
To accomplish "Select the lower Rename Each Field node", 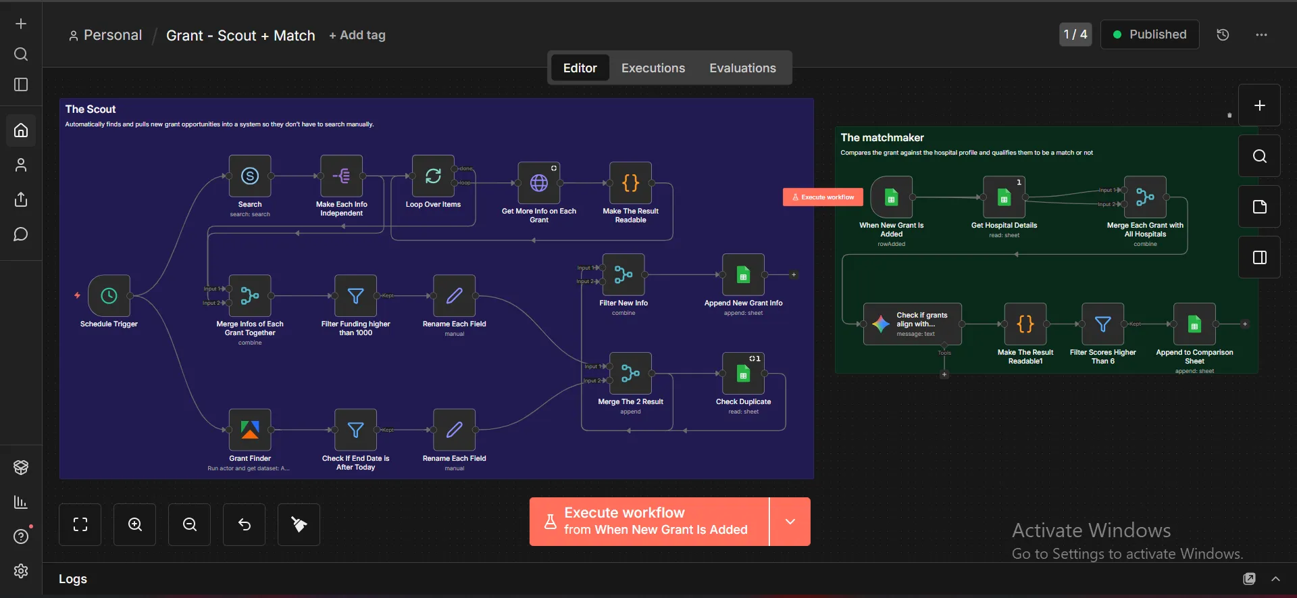I will [454, 430].
